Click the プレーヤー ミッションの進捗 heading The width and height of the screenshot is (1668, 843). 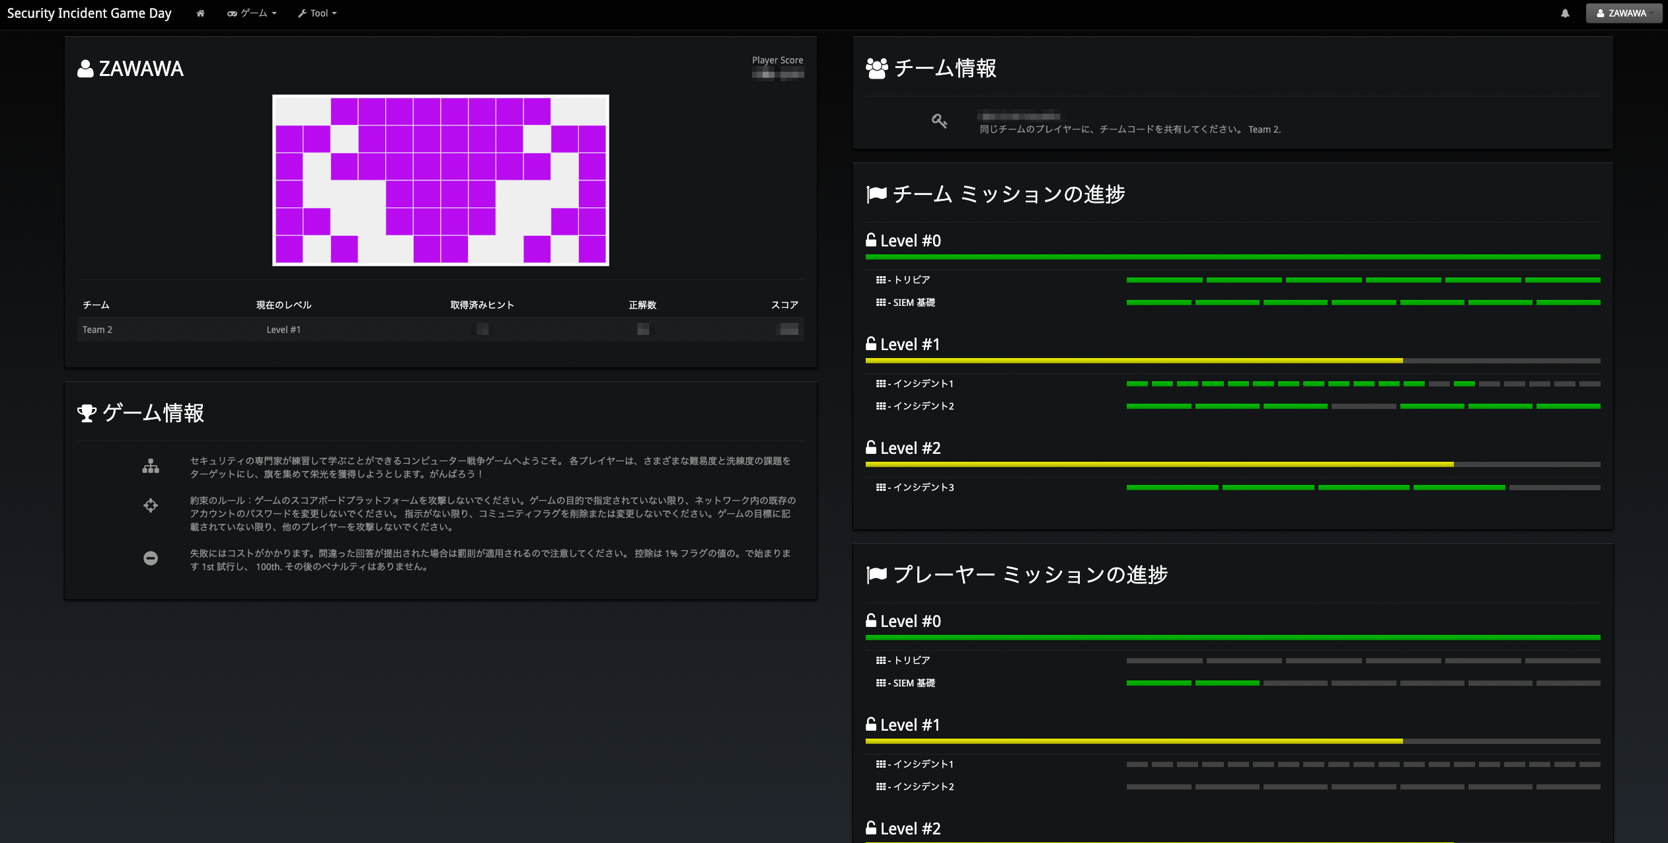[x=1030, y=575]
